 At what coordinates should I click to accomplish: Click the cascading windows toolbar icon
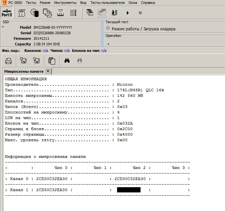coord(90,13)
